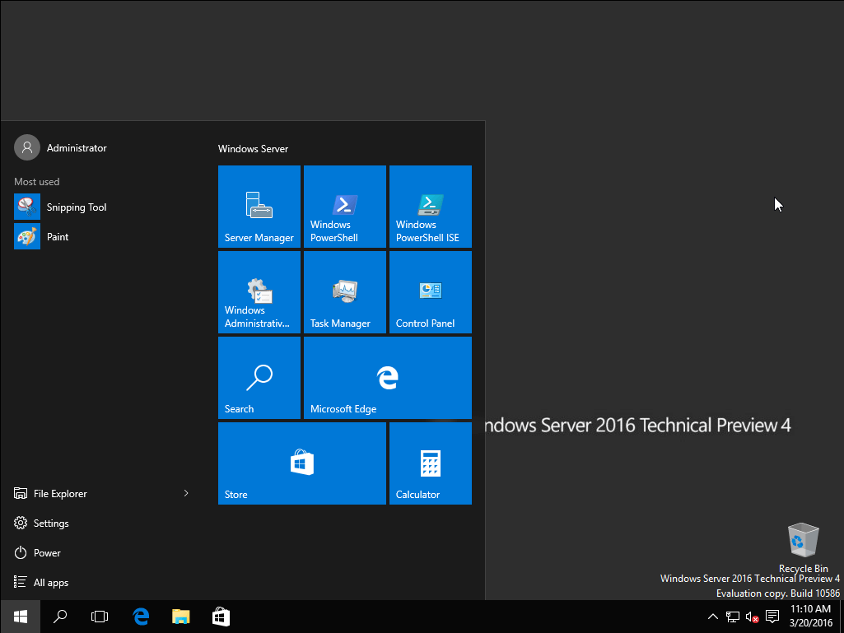This screenshot has width=844, height=633.
Task: Open Settings from the Start menu
Action: click(50, 524)
